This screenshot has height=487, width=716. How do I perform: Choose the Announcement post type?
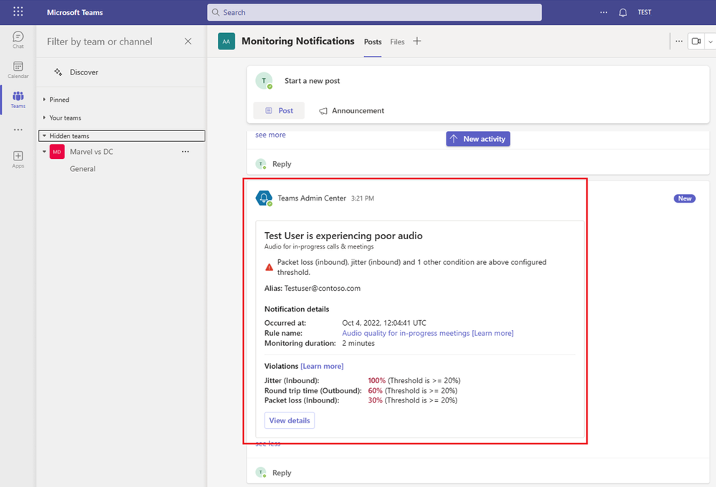click(352, 110)
